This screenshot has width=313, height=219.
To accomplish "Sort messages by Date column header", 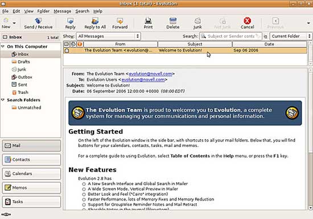I will pyautogui.click(x=269, y=44).
